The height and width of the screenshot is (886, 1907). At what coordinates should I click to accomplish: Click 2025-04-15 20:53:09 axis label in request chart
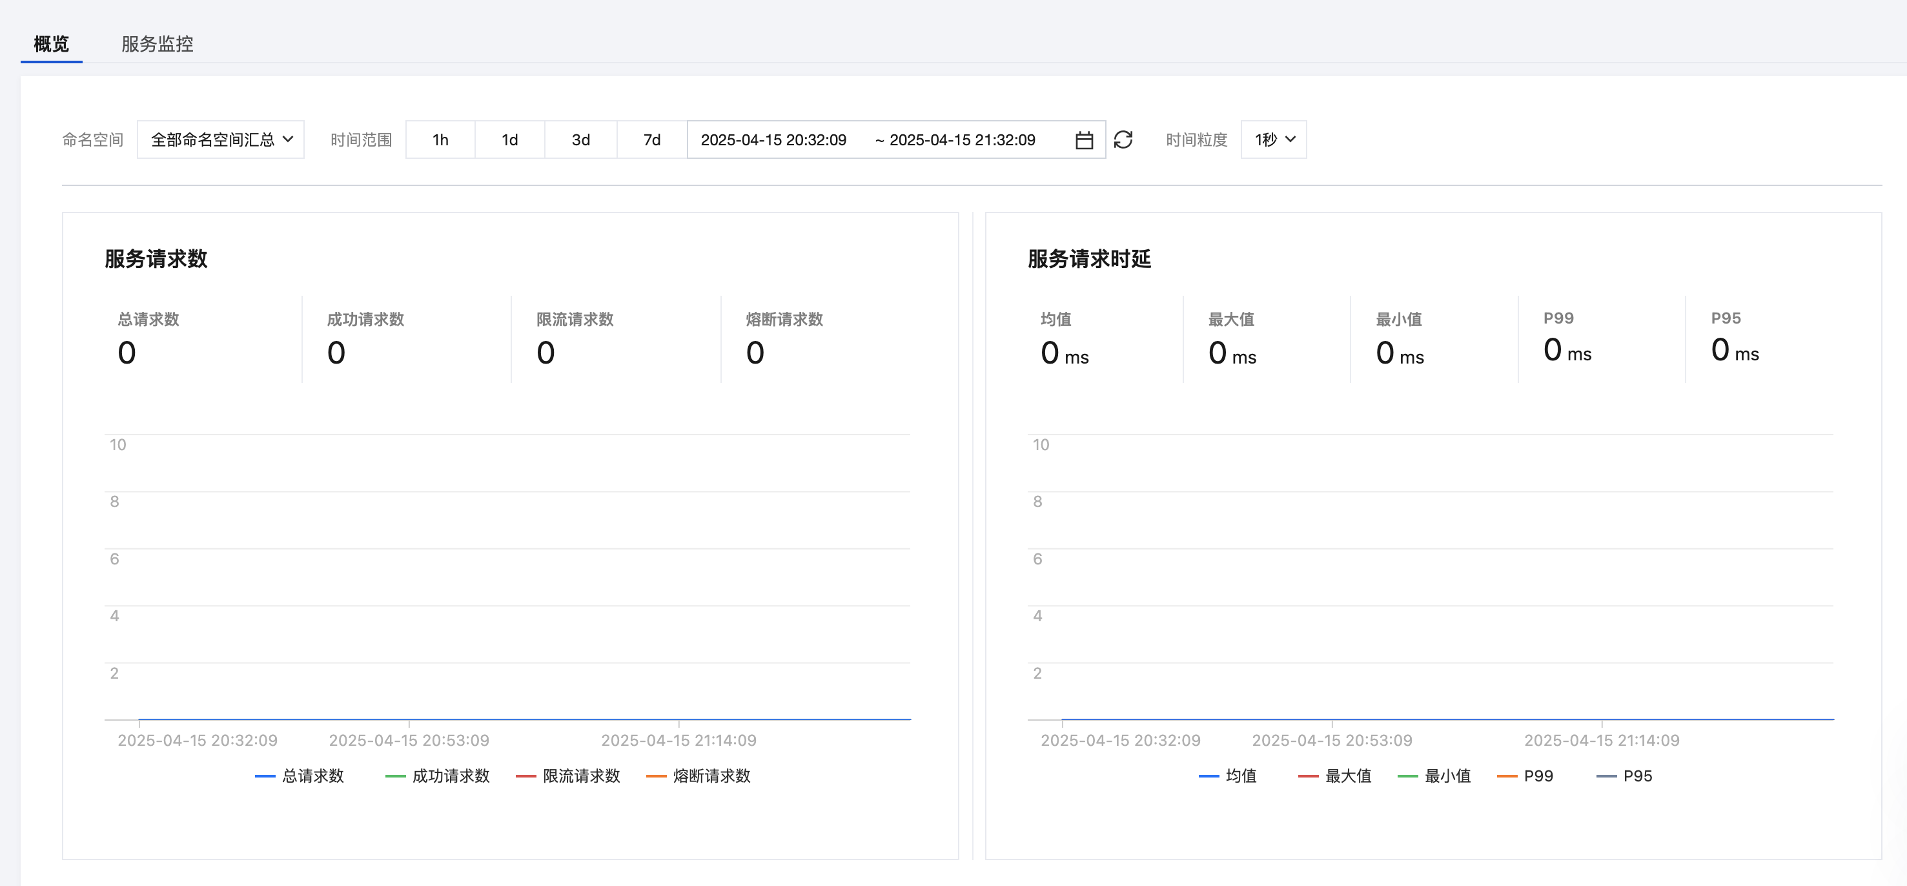[409, 740]
